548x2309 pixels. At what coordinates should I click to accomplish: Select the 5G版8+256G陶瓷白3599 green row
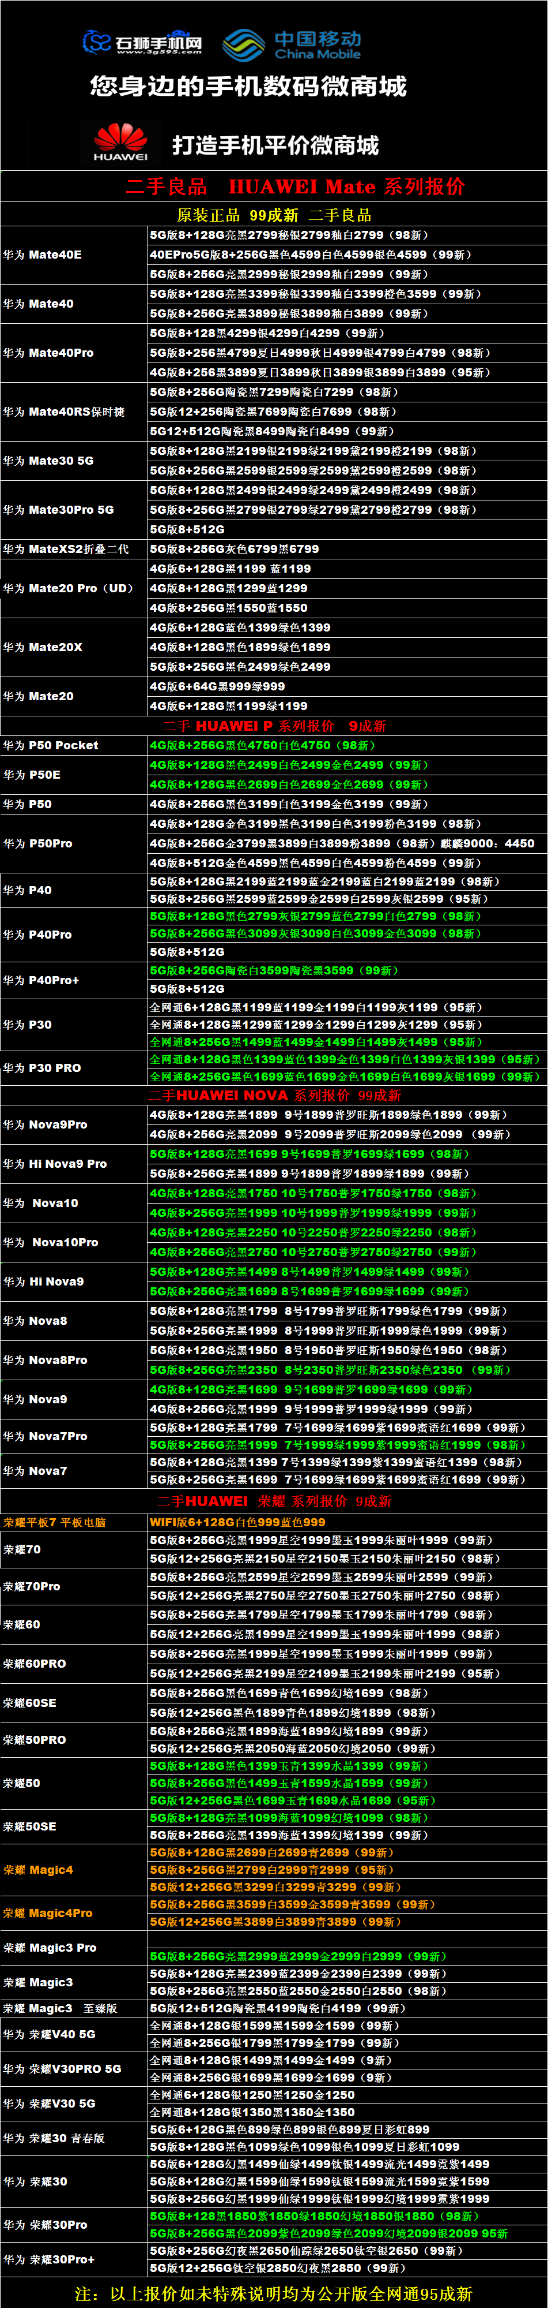347,971
